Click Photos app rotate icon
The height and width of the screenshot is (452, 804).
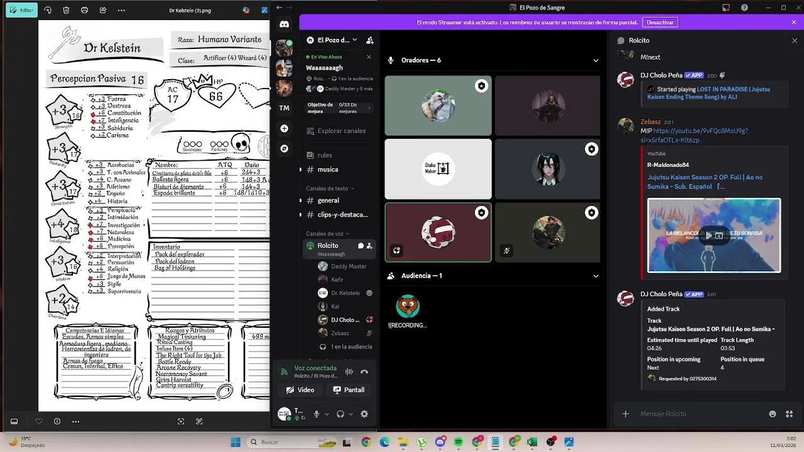pyautogui.click(x=48, y=10)
